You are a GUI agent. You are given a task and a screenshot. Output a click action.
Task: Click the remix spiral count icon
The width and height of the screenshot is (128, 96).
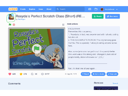32,74
